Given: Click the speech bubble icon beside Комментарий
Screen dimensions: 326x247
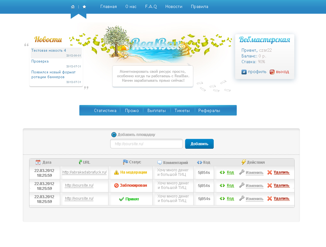Looking at the screenshot, I should tap(159, 163).
